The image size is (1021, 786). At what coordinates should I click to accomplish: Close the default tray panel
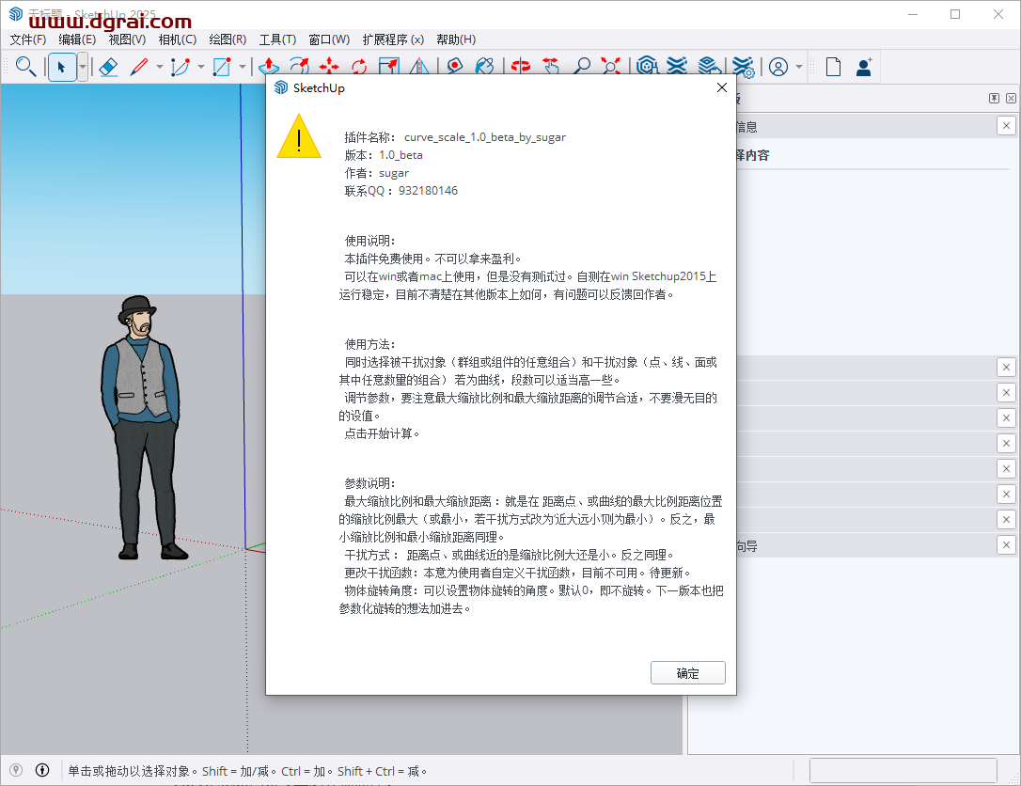coord(1011,99)
